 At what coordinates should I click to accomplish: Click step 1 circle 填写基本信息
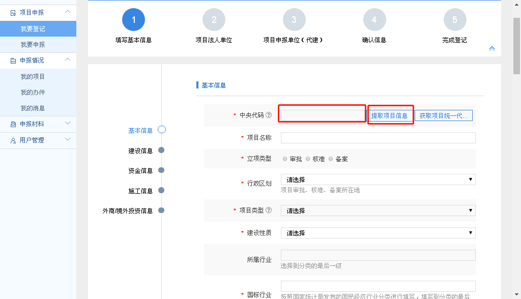point(133,20)
